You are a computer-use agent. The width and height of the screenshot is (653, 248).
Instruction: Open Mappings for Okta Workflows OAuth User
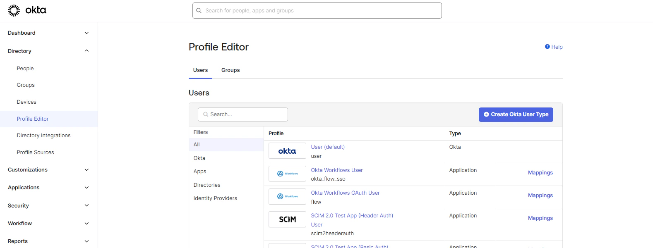tap(540, 196)
